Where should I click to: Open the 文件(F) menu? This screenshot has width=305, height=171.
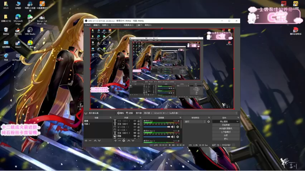(x=88, y=25)
